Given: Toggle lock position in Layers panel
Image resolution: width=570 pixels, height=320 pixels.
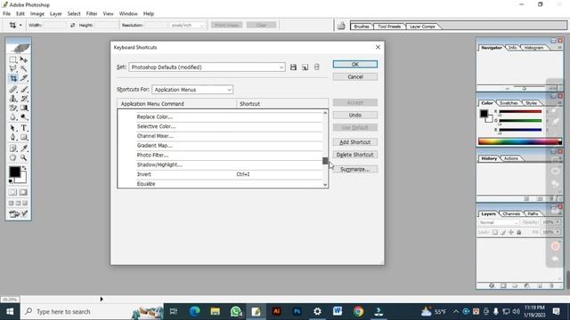Looking at the screenshot, I should 511,232.
